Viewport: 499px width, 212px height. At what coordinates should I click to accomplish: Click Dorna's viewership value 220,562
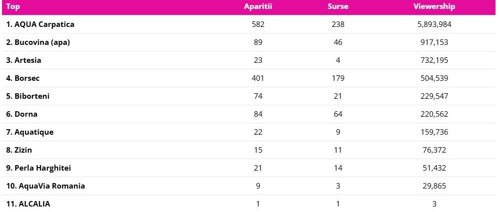pyautogui.click(x=434, y=114)
